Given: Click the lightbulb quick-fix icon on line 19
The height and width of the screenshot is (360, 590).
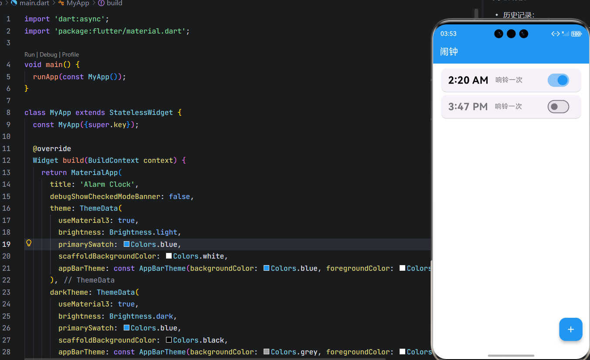Looking at the screenshot, I should (29, 243).
